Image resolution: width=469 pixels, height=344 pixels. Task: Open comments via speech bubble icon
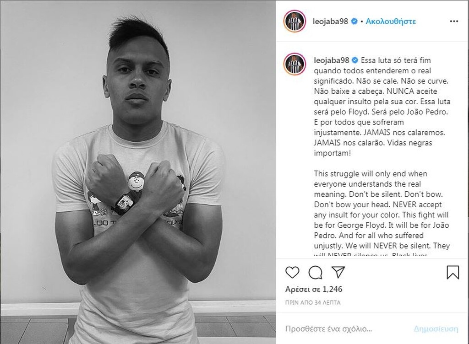(x=315, y=272)
